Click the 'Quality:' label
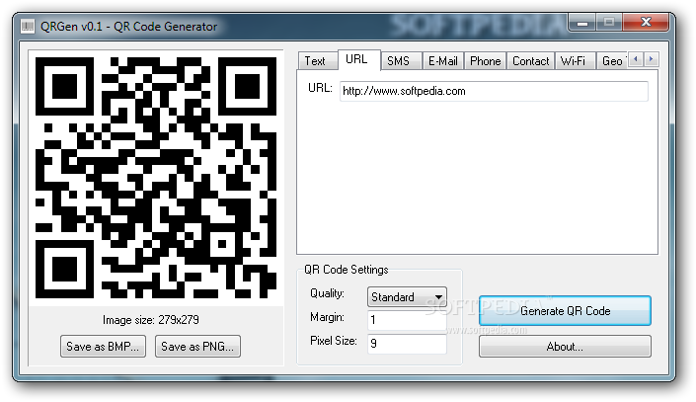 point(327,293)
